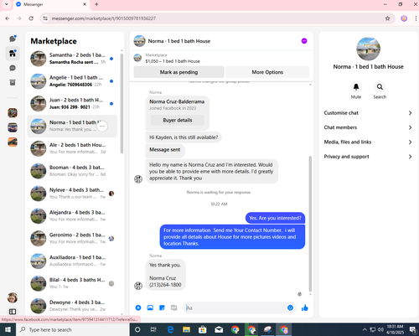Expand Media, files and links section

[x=368, y=142]
